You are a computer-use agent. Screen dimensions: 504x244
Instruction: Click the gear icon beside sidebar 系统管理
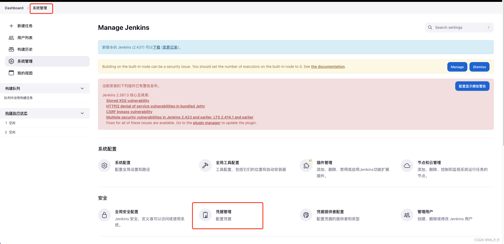[x=11, y=61]
